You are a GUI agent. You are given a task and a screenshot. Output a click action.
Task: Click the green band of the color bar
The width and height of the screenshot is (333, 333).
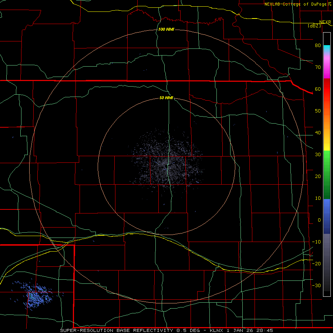click(x=327, y=175)
